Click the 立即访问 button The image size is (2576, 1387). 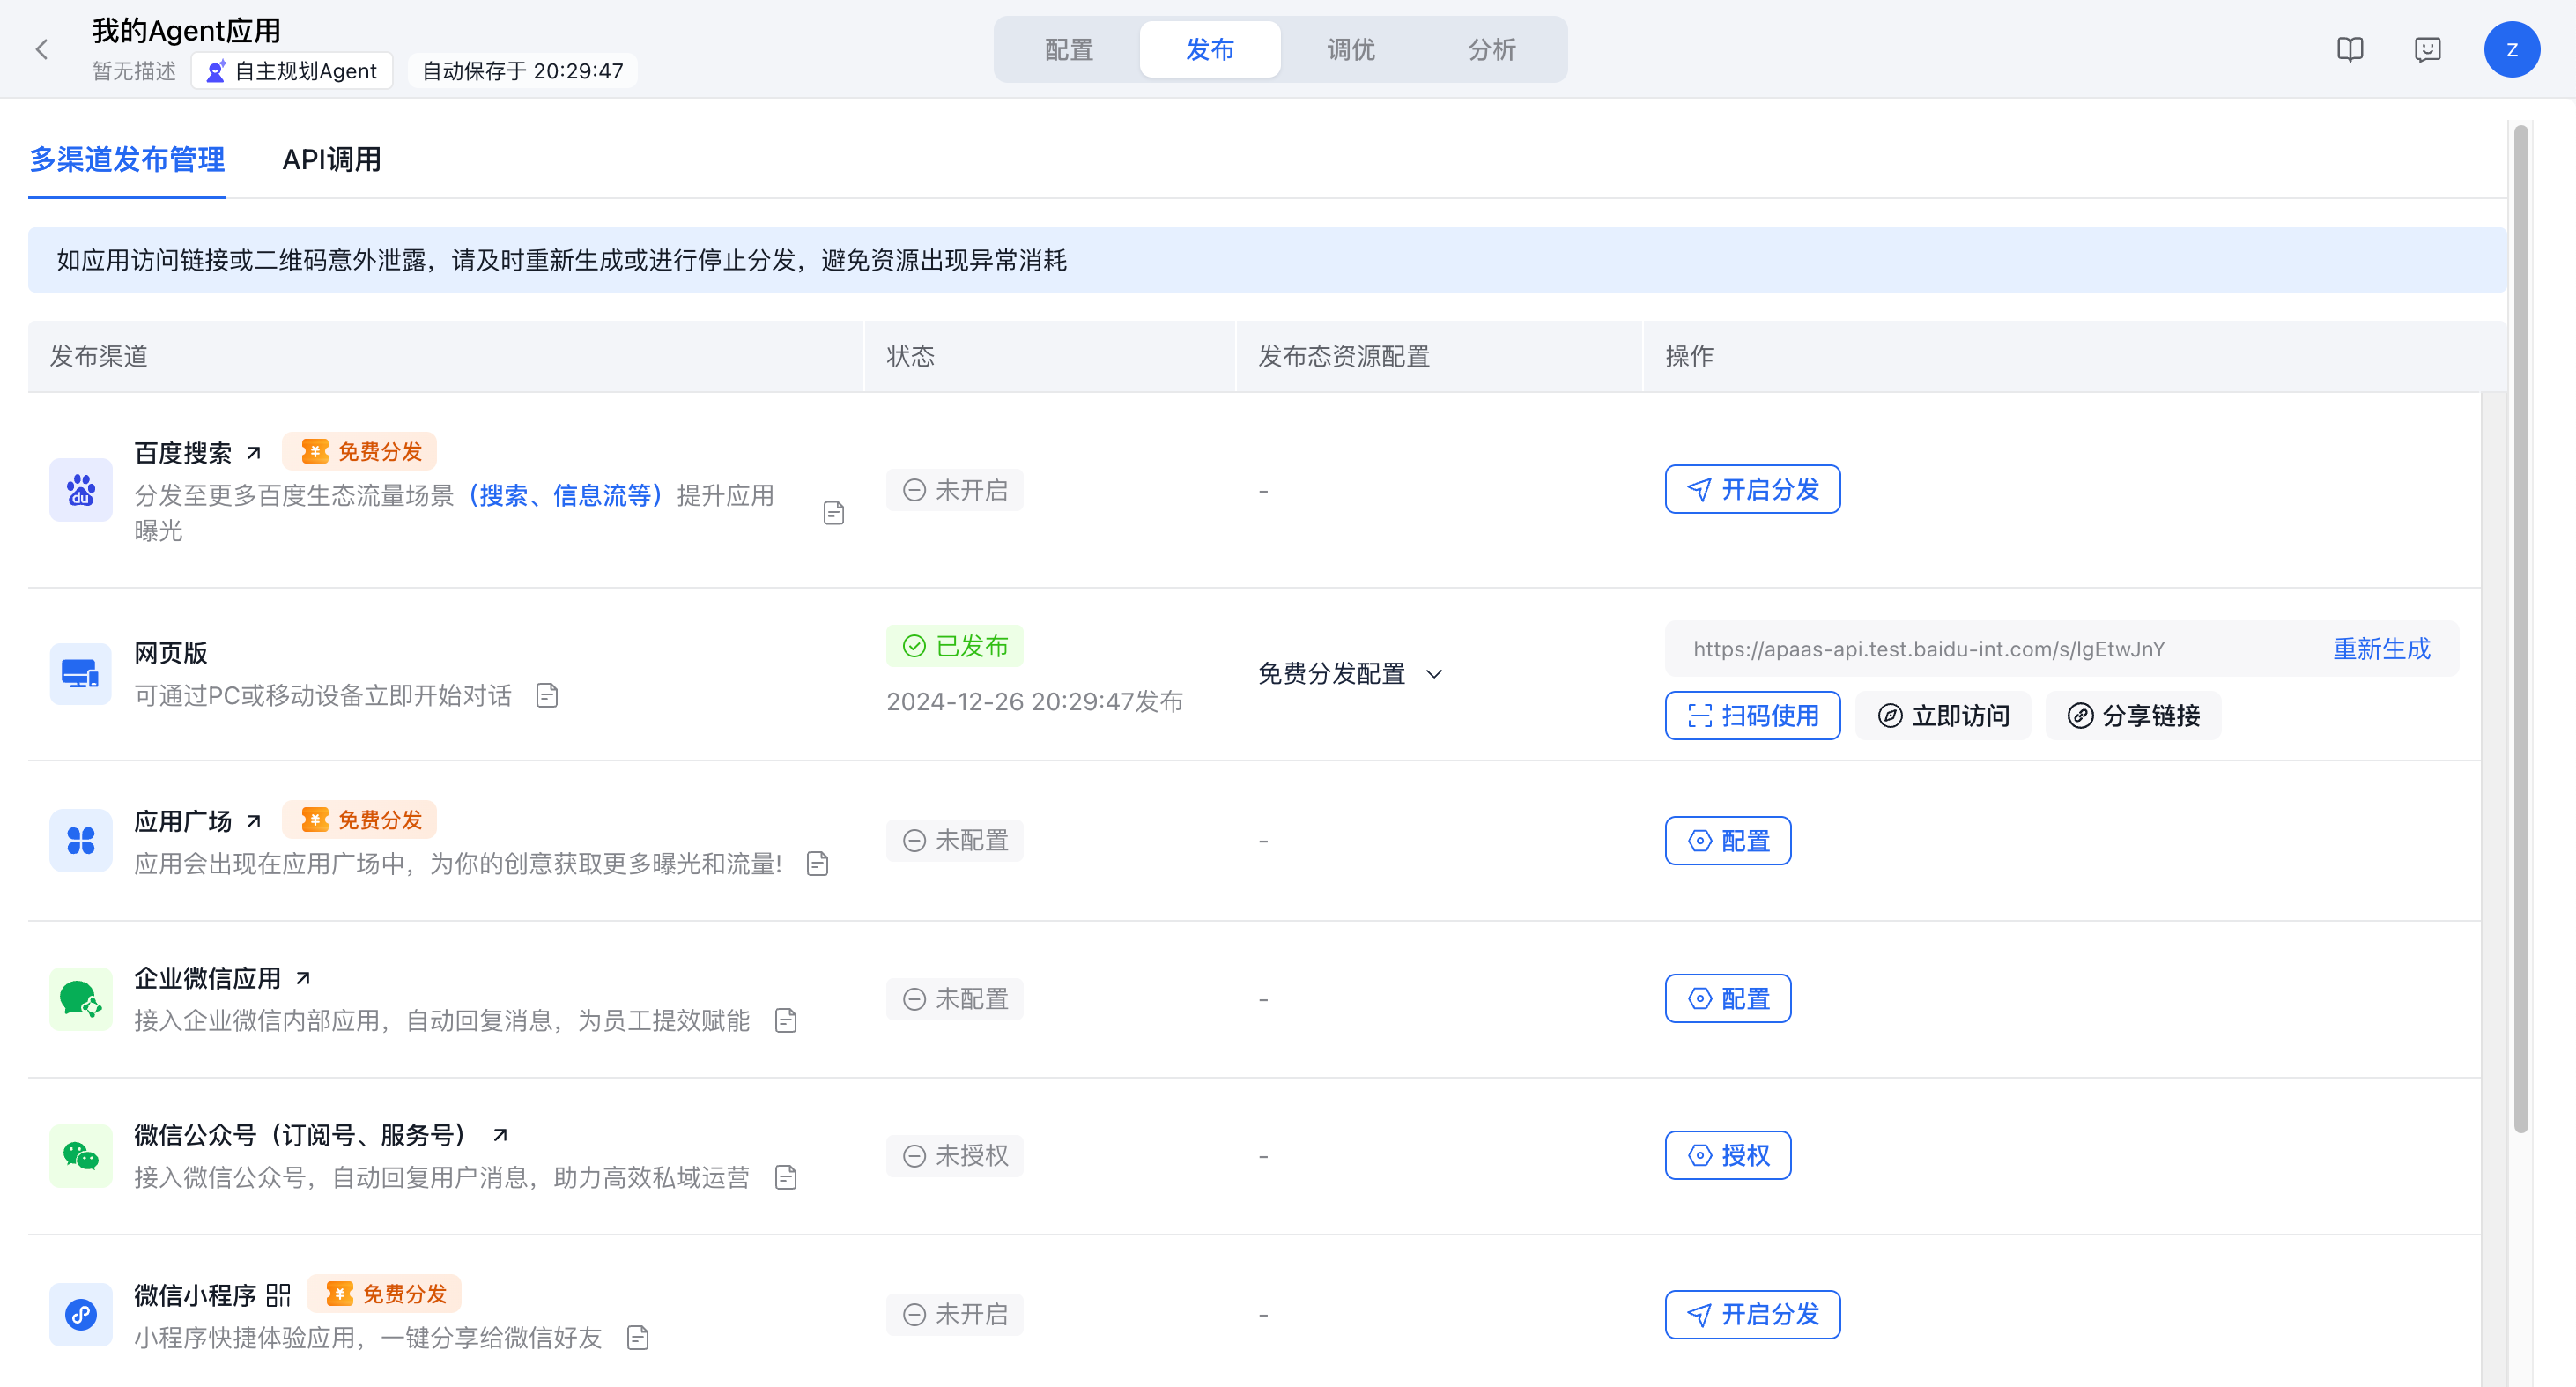pos(1943,716)
